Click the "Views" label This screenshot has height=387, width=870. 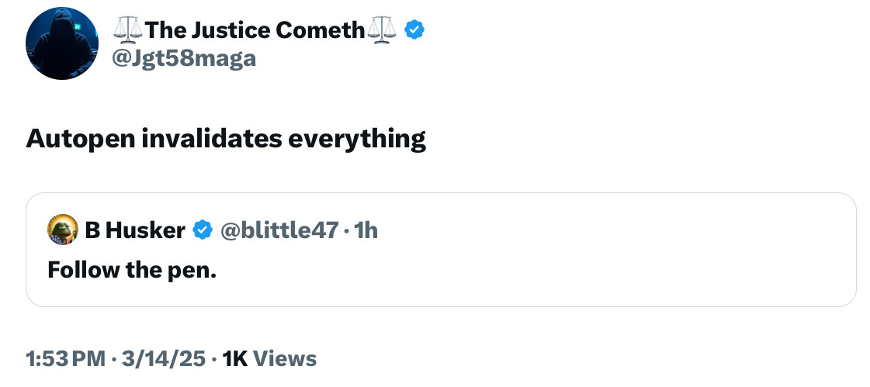(285, 358)
